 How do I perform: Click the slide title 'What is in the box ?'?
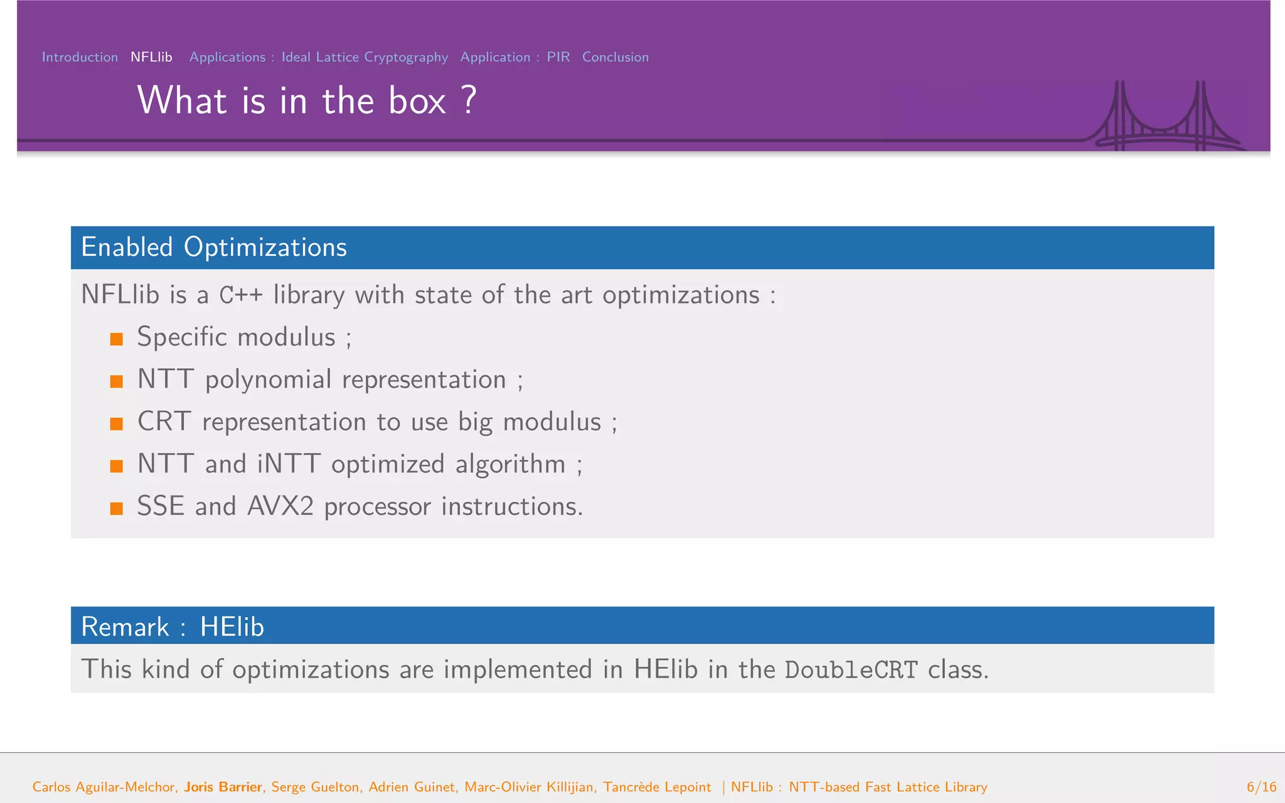307,100
